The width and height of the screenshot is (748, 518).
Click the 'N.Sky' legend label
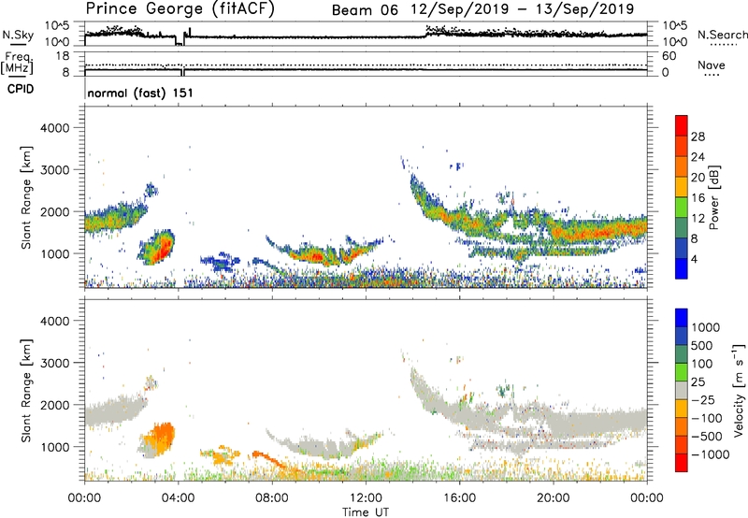(x=18, y=35)
